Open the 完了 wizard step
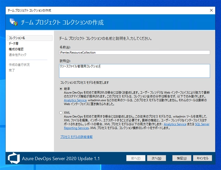221x170 pixels. tap(12, 70)
